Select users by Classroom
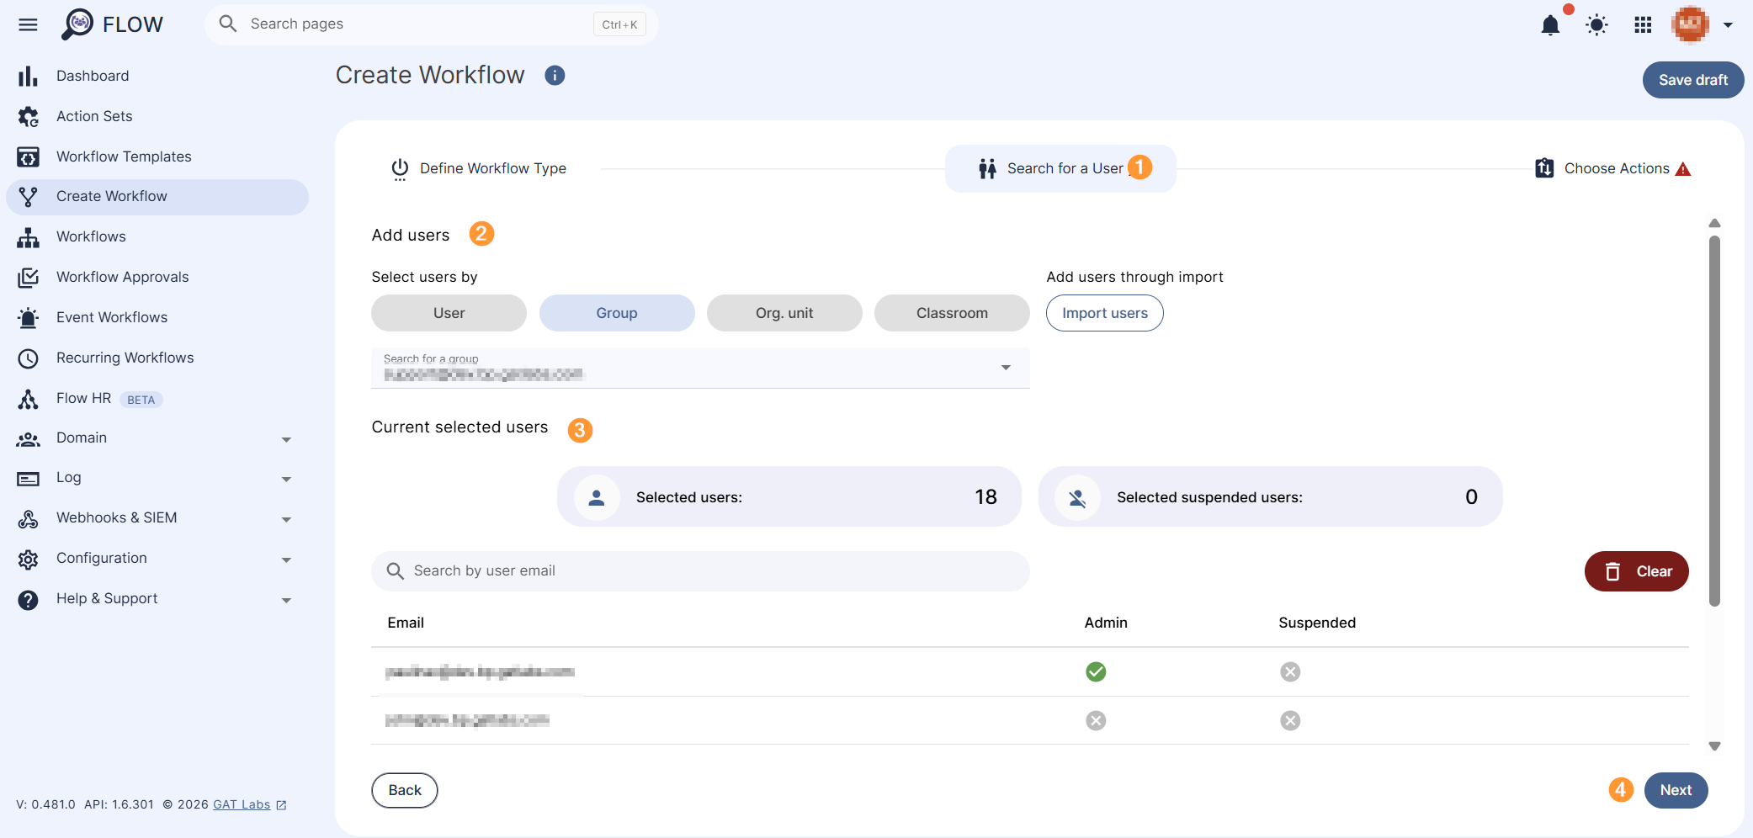1753x838 pixels. tap(952, 313)
